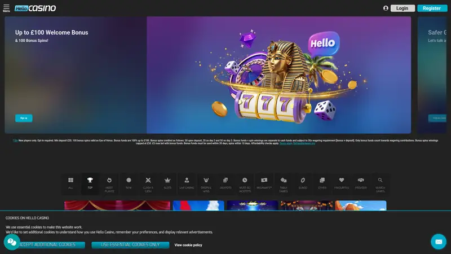The image size is (451, 254).
Task: Open the Favourites heart category
Action: tap(342, 183)
